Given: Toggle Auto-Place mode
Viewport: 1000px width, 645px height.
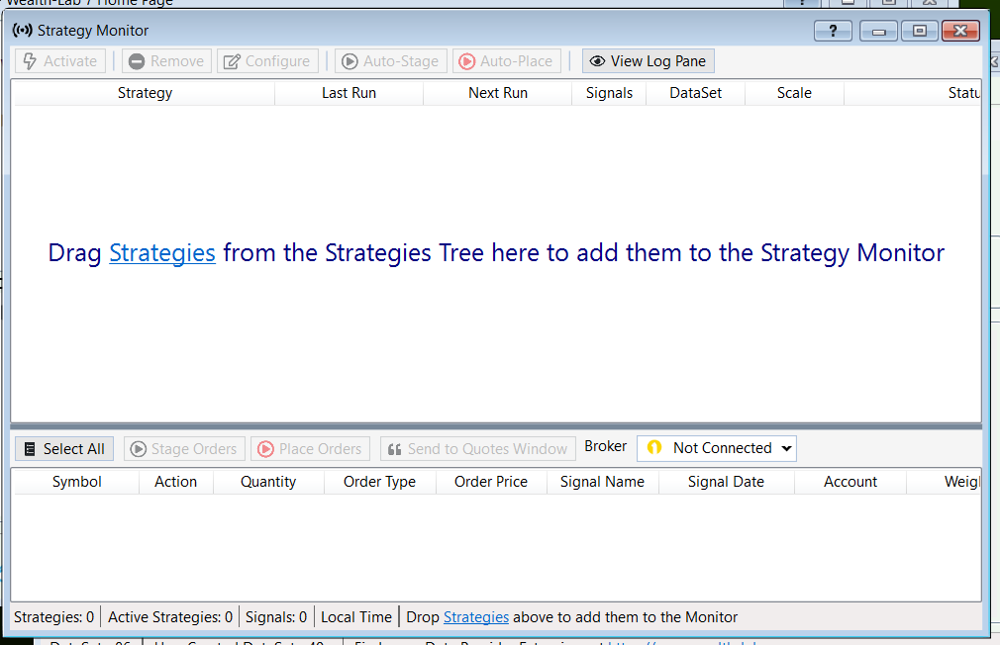Looking at the screenshot, I should point(506,61).
